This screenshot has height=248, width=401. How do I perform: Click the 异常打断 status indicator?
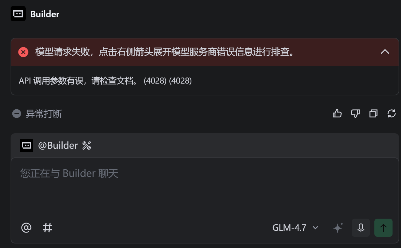click(37, 114)
